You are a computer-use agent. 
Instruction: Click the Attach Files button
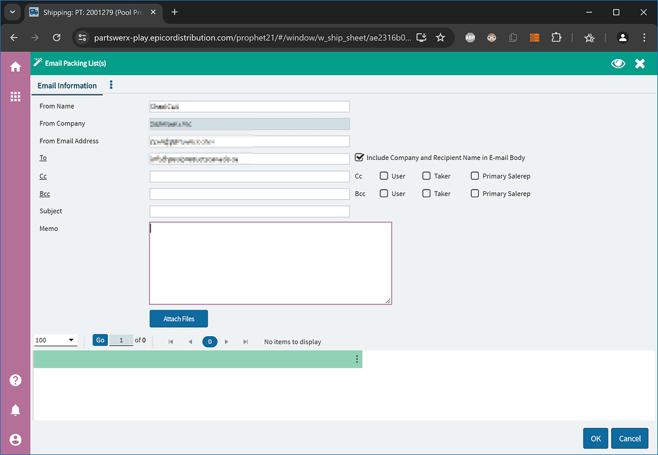pyautogui.click(x=179, y=319)
